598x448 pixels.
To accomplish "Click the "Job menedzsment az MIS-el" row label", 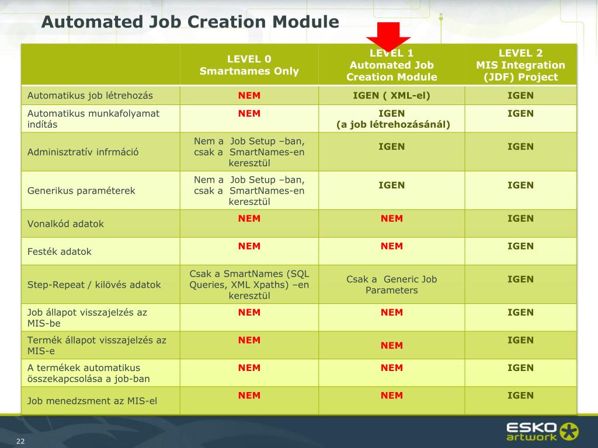I will click(x=92, y=401).
